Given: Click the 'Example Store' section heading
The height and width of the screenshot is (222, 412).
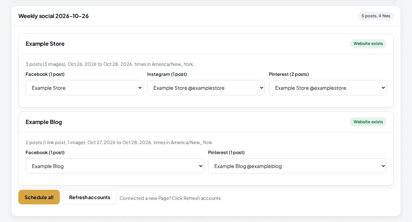Looking at the screenshot, I should click(x=45, y=44).
